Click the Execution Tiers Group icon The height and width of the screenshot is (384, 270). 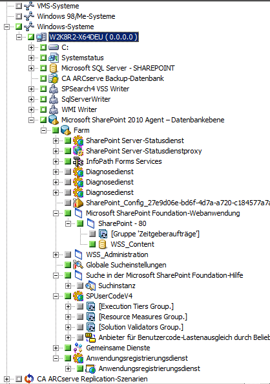90,306
